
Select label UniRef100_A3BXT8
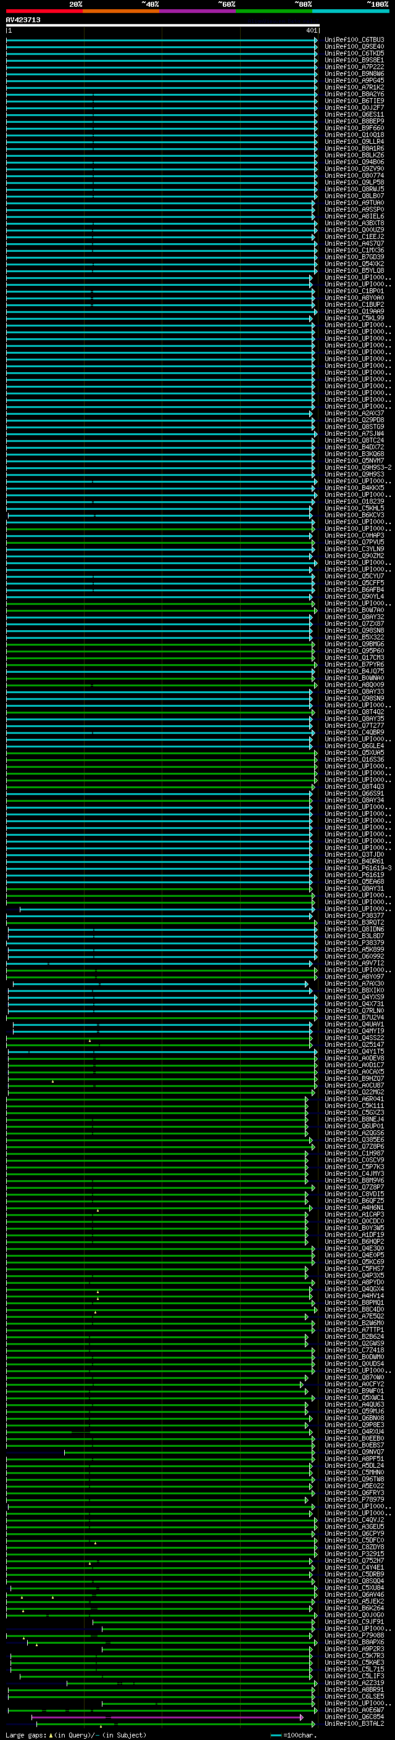click(354, 223)
